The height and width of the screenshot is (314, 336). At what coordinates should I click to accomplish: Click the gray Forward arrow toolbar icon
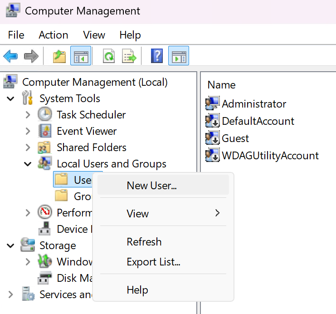coord(31,56)
